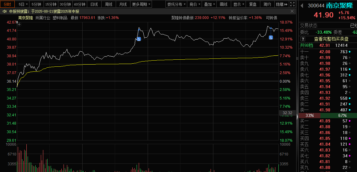Open the question mark help icon
Image resolution: width=357 pixels, height=172 pixels.
[303, 39]
